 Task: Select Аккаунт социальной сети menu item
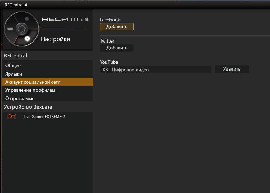48,82
